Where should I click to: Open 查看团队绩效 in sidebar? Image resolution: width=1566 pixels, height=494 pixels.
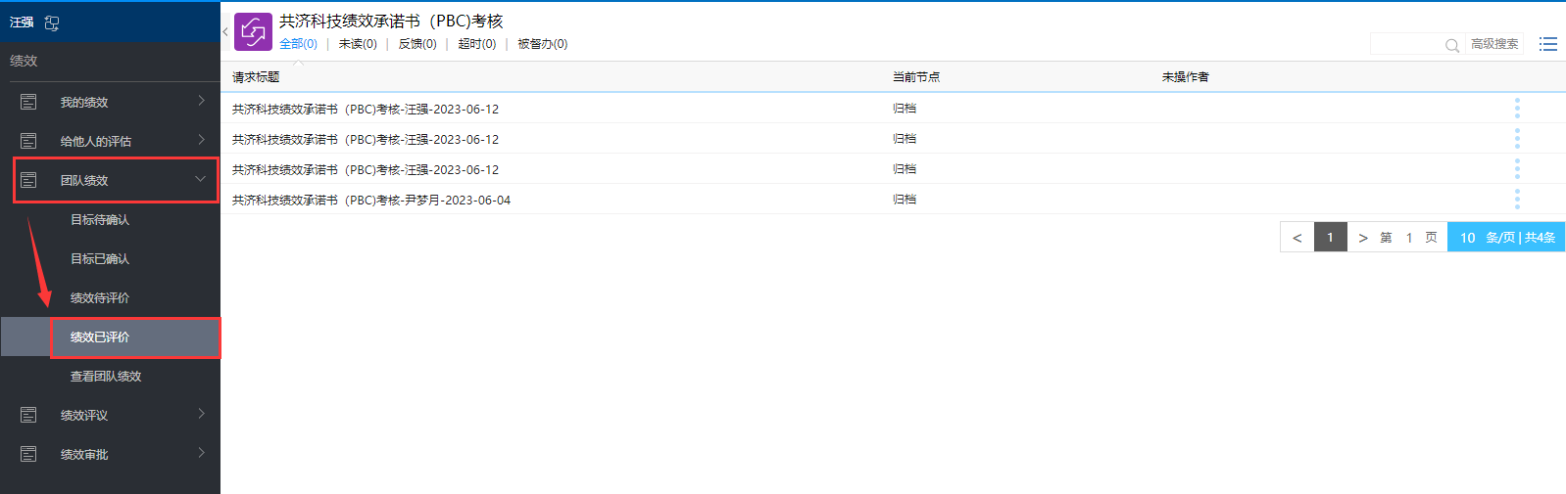click(x=106, y=377)
